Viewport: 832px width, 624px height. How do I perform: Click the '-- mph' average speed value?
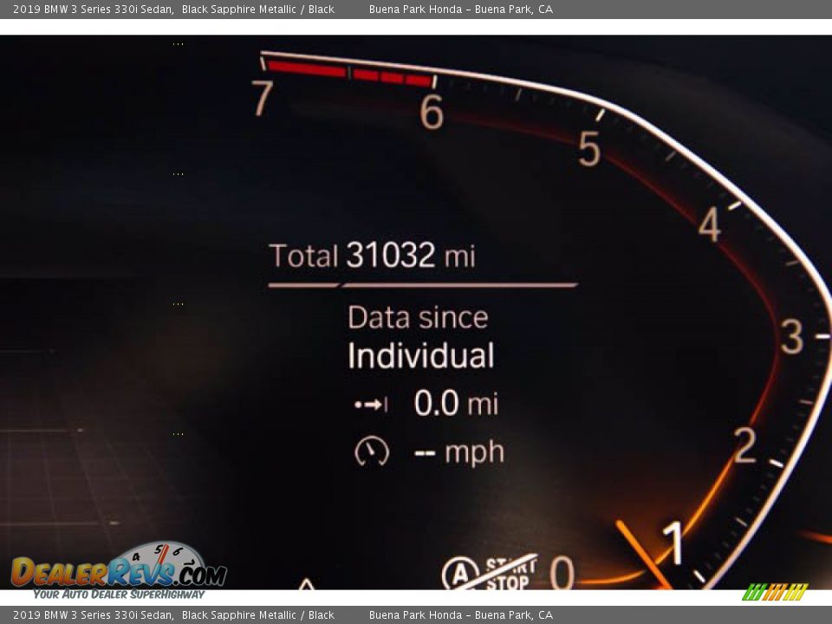click(458, 452)
